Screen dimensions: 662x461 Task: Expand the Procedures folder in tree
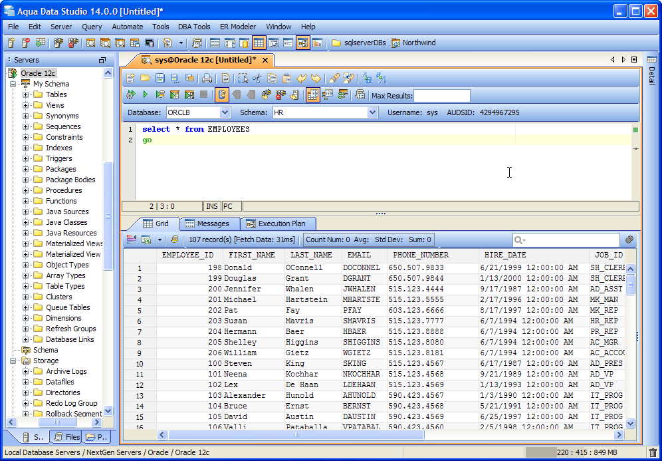(26, 190)
